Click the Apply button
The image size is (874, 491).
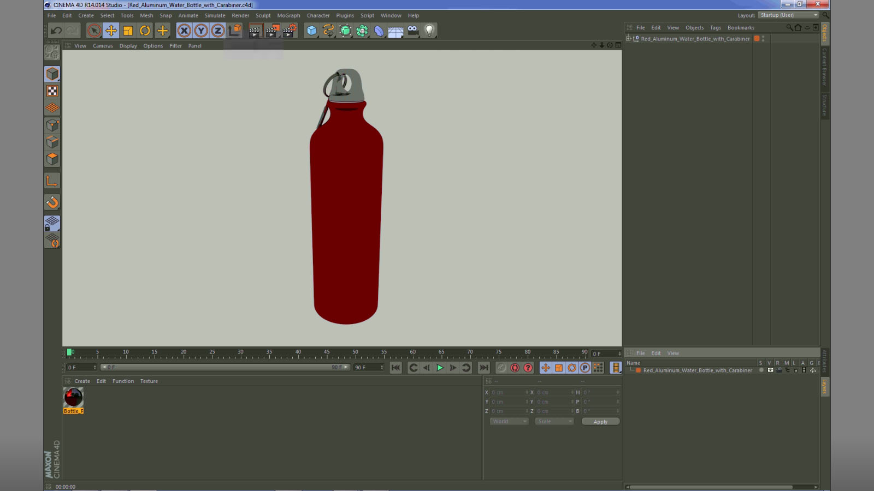tap(600, 421)
